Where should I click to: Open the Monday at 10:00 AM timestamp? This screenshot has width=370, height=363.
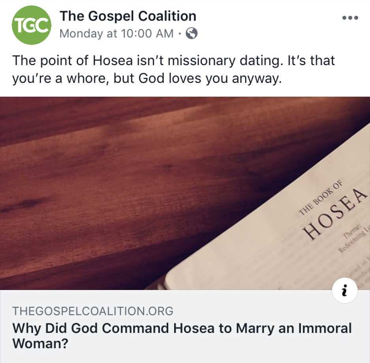116,34
